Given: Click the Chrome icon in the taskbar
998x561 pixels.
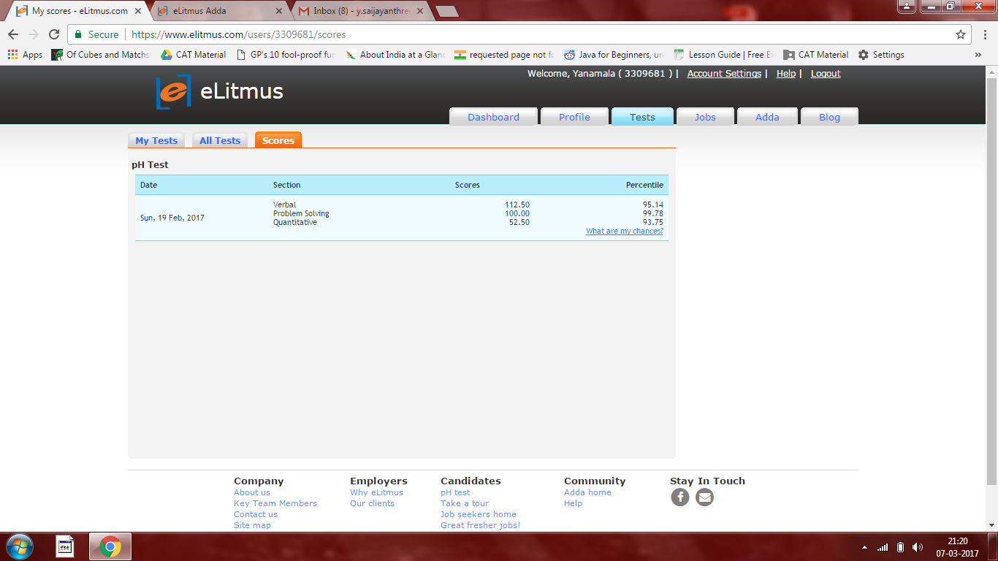Looking at the screenshot, I should coord(110,546).
